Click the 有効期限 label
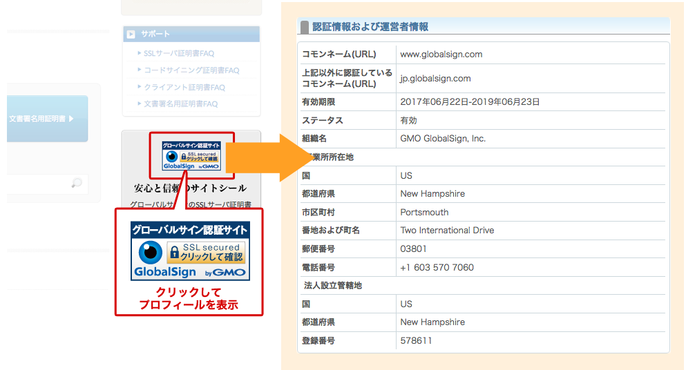Screen dimensions: 686x370 coord(318,102)
